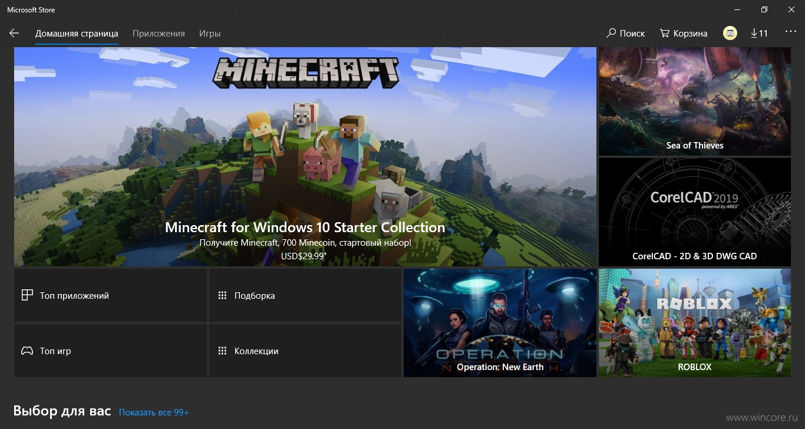
Task: Switch to the Игры tab
Action: 210,34
